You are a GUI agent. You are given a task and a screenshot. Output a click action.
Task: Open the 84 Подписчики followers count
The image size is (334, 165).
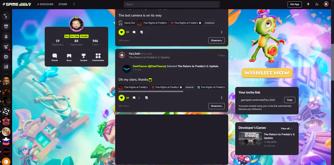tap(76, 42)
